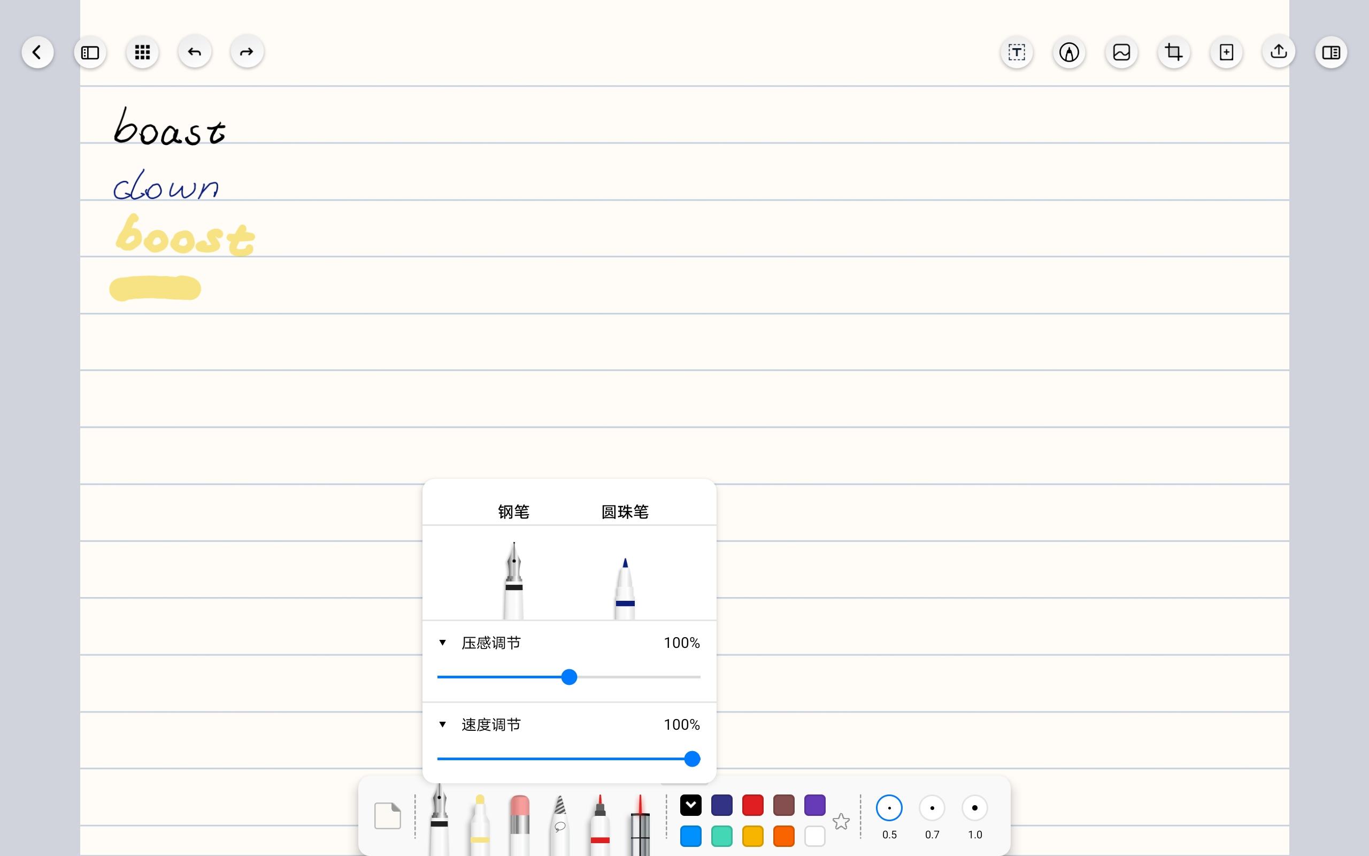Collapse the 压感调节 section

click(443, 643)
